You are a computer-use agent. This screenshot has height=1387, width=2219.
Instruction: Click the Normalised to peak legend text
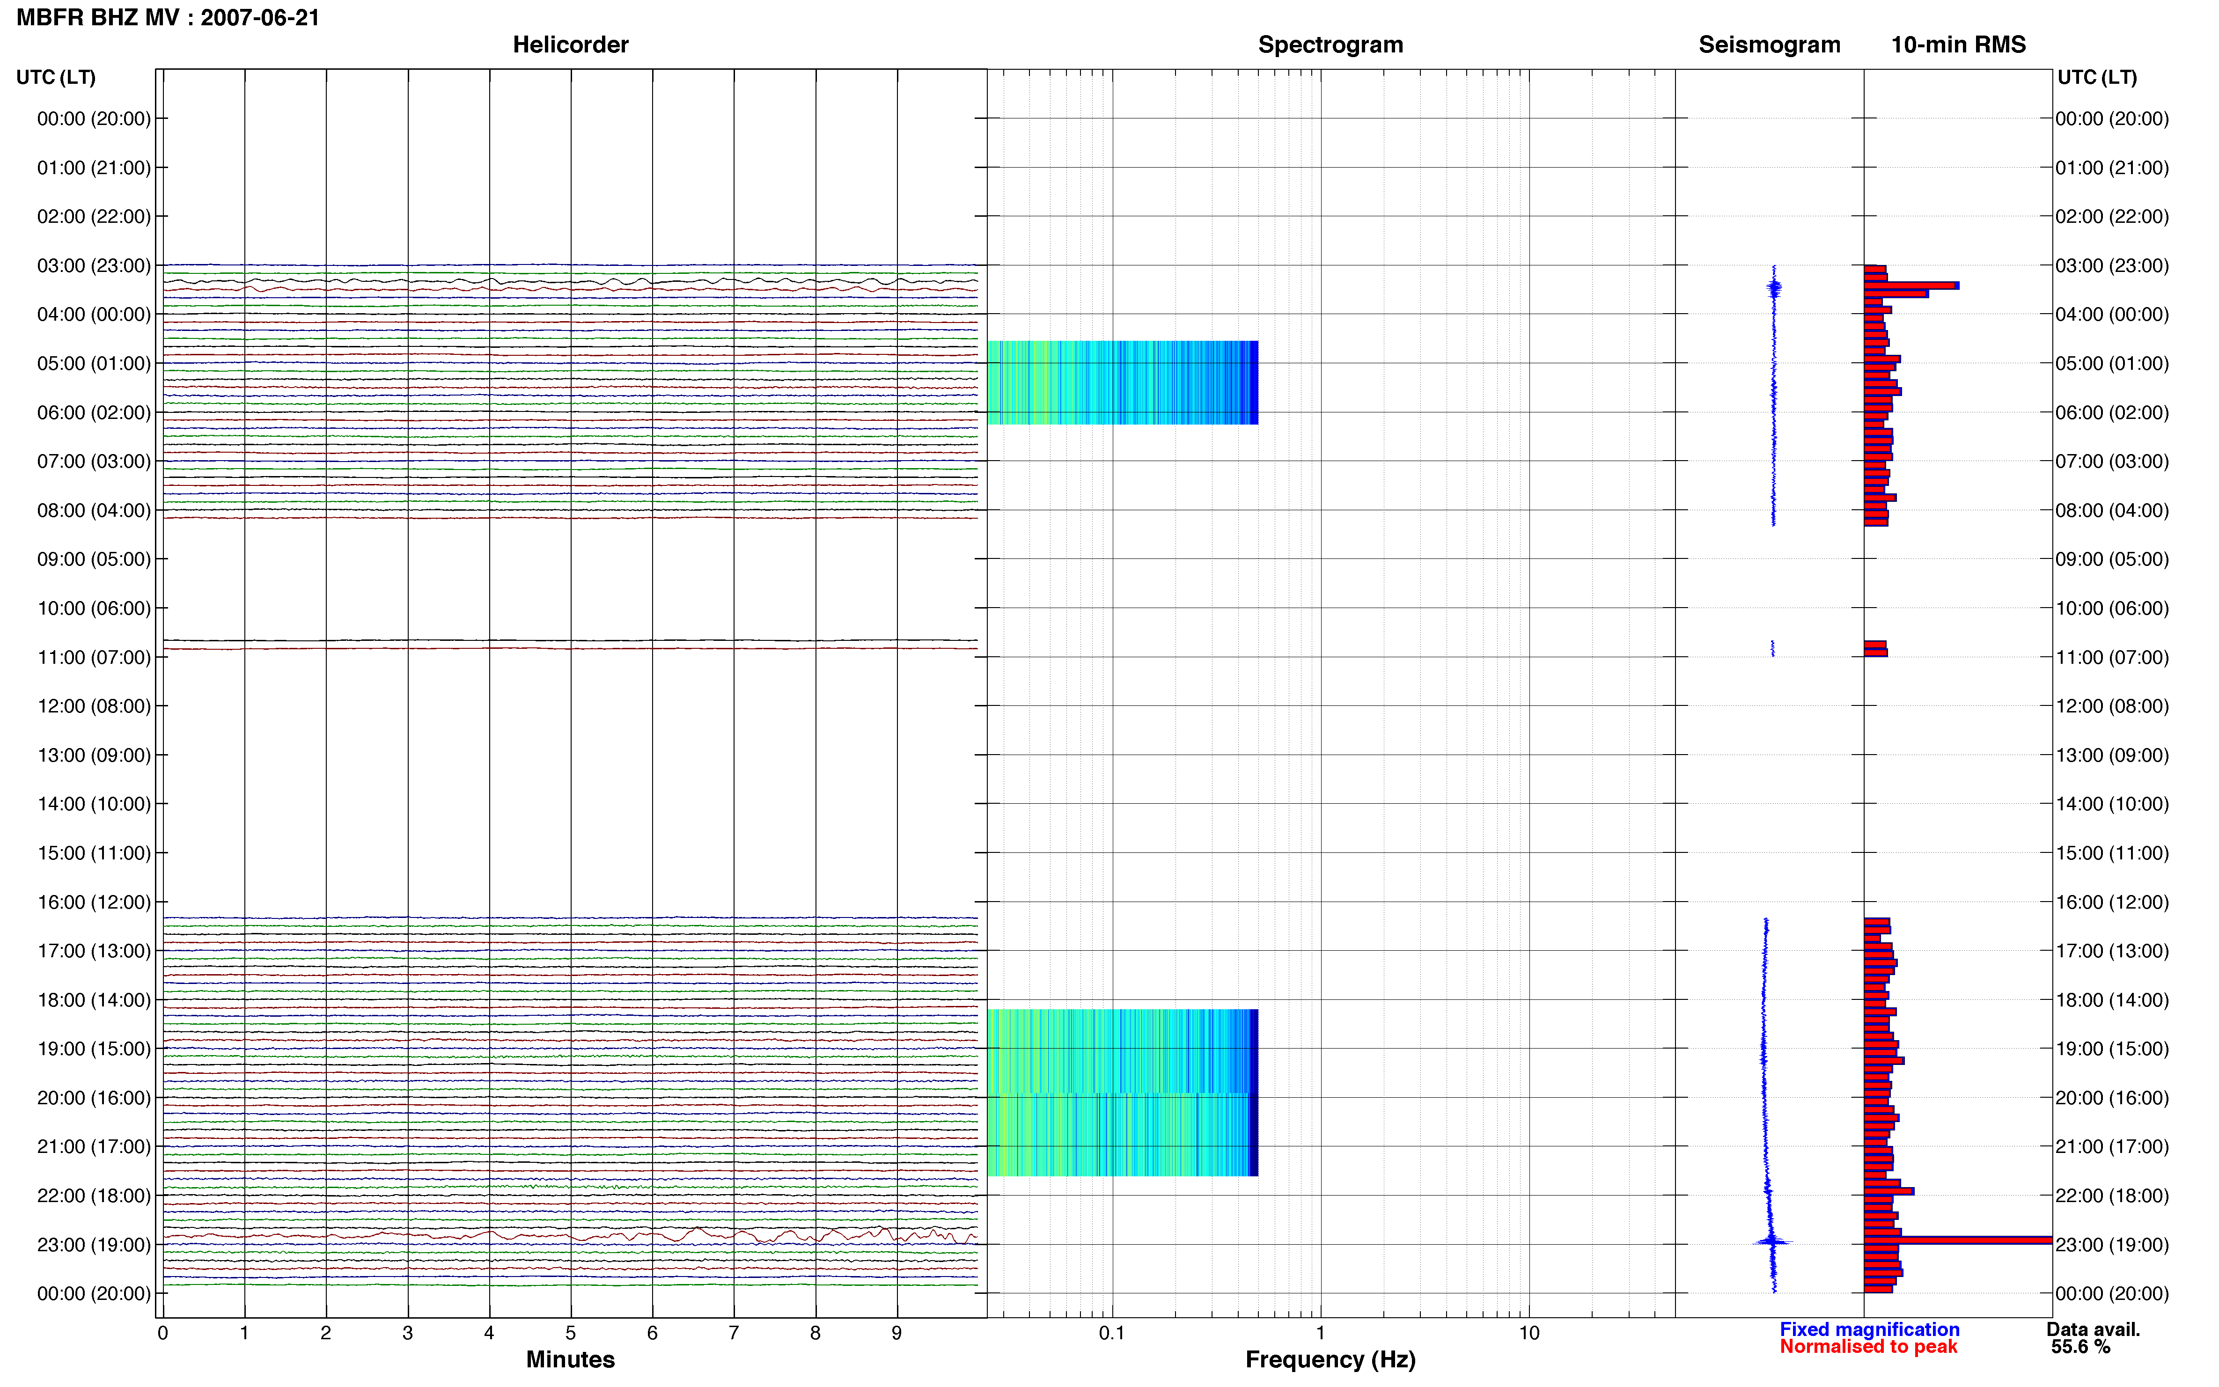(1868, 1347)
